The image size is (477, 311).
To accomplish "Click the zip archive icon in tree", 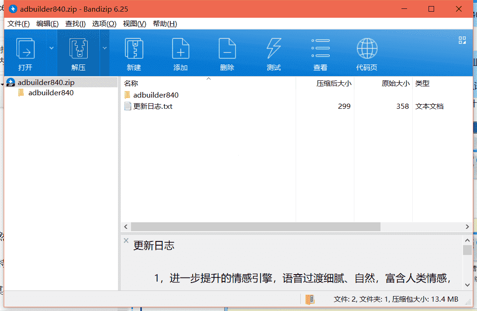I will (11, 82).
